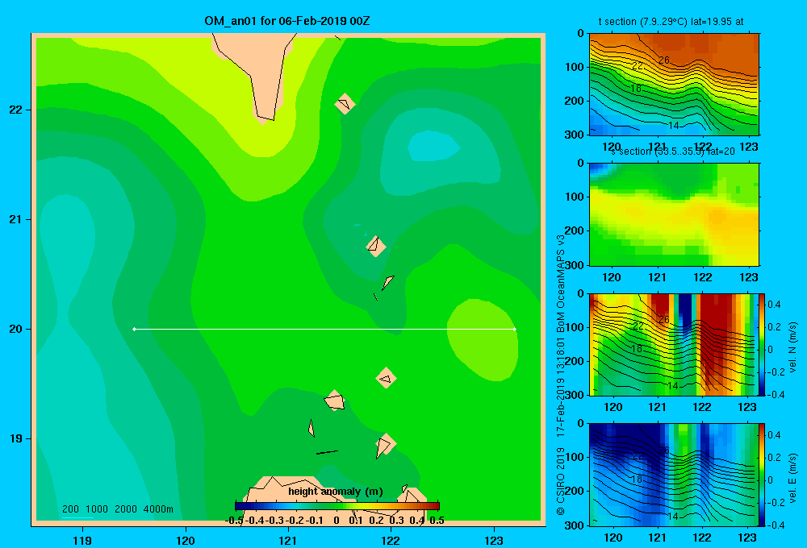Click longitude label "121" under main map
Screen dimensions: 807x548
coord(288,540)
